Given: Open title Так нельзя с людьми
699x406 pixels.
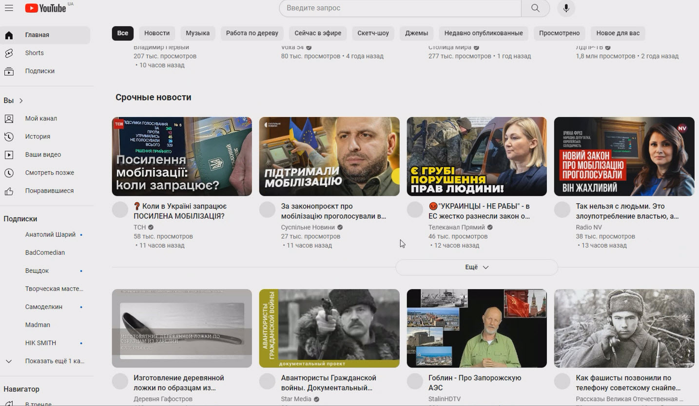Looking at the screenshot, I should pos(627,211).
